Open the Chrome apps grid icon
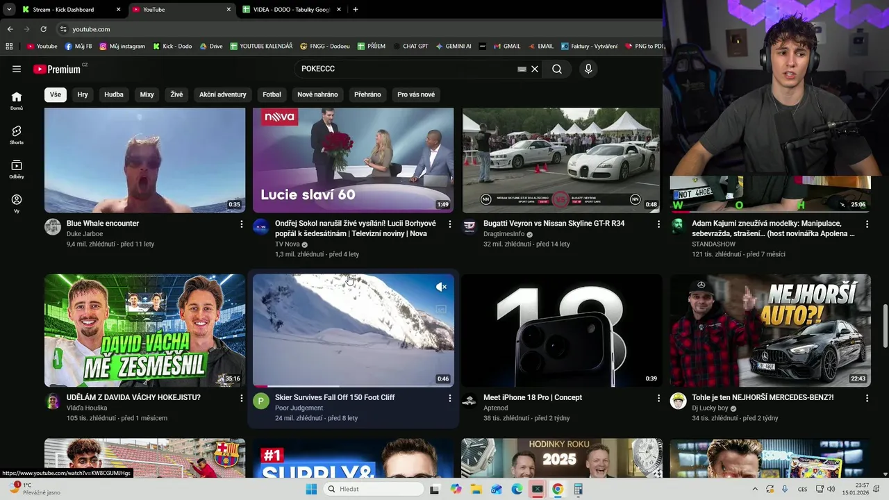The width and height of the screenshot is (889, 500). [x=9, y=47]
